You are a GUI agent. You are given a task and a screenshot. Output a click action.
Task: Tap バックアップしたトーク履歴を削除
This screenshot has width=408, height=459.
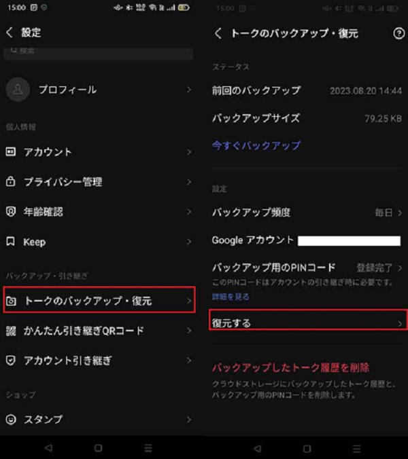(x=290, y=367)
